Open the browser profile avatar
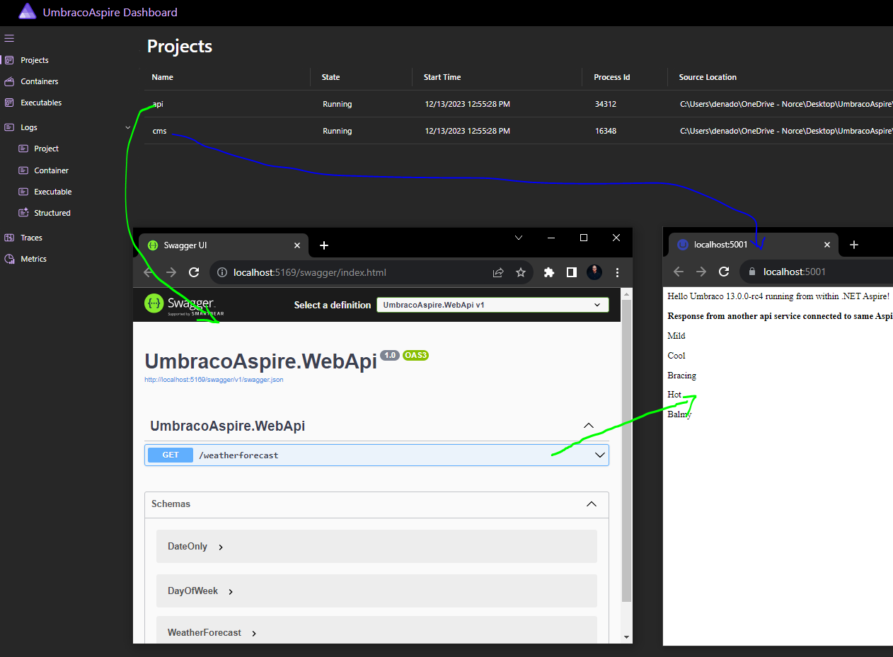893x657 pixels. [x=594, y=272]
